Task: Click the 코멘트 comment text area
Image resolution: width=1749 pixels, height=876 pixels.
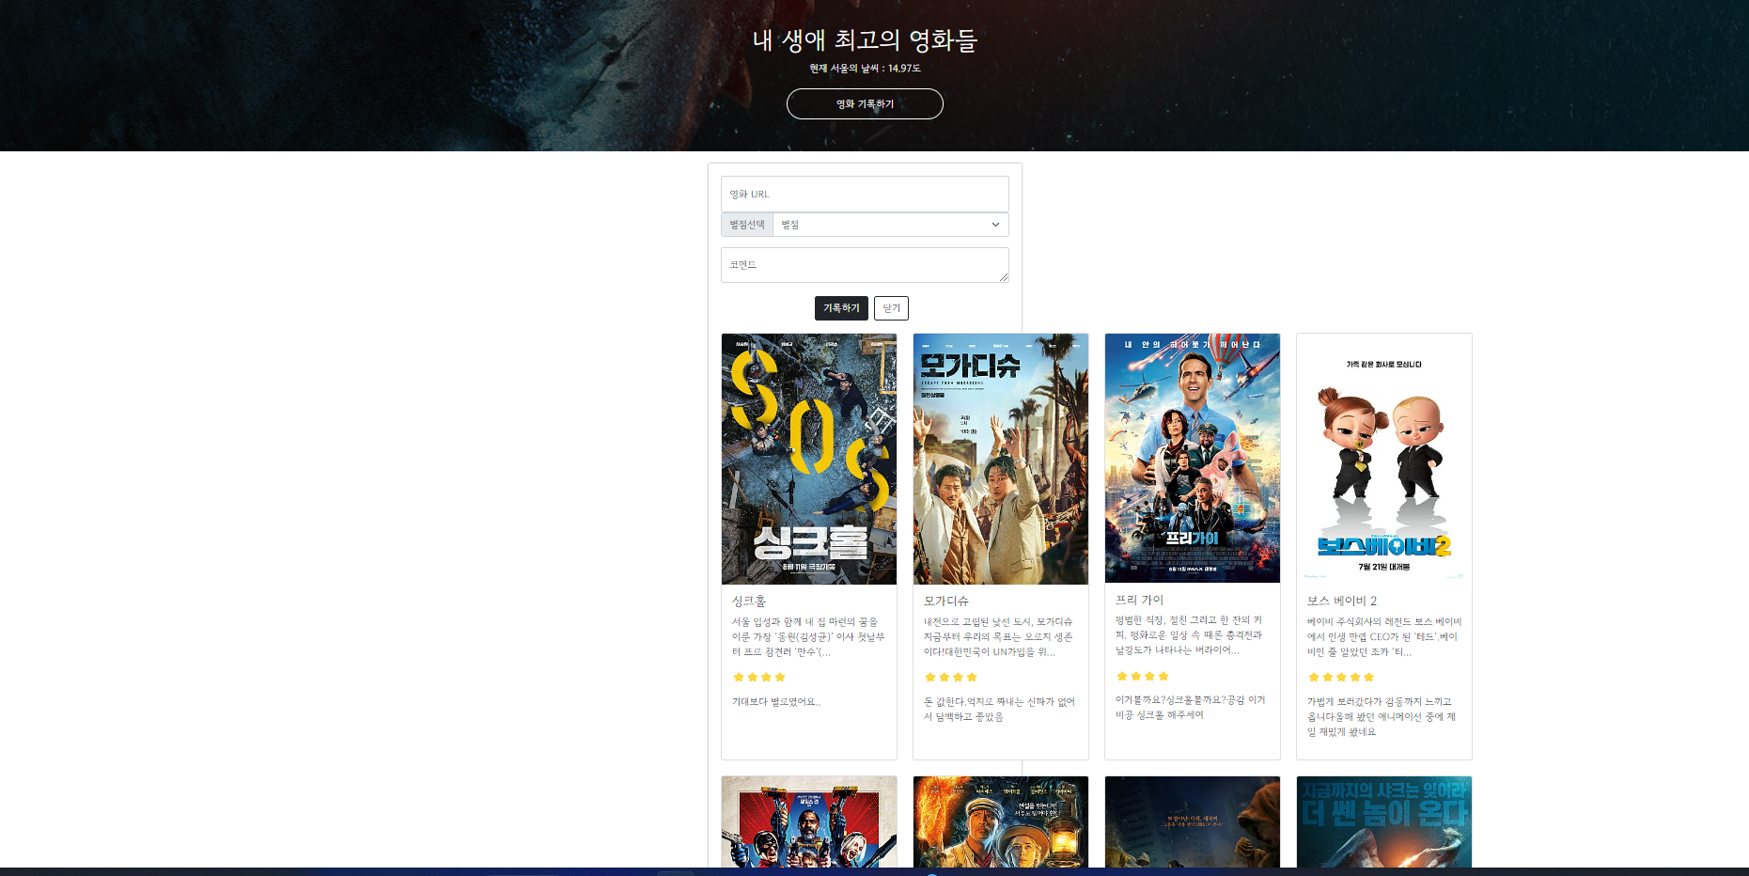Action: coord(865,265)
